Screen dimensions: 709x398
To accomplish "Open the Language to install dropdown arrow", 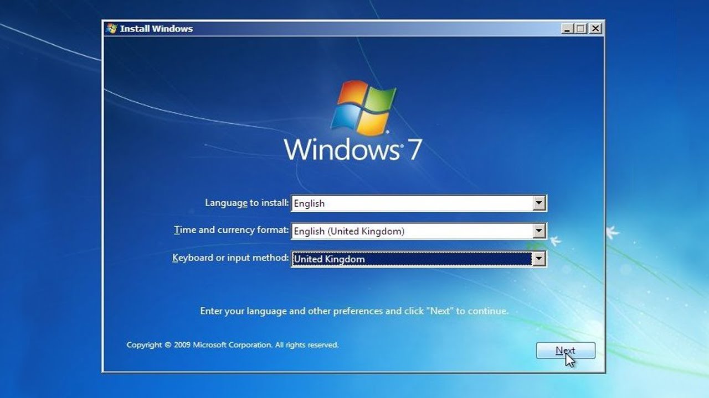I will pyautogui.click(x=539, y=203).
